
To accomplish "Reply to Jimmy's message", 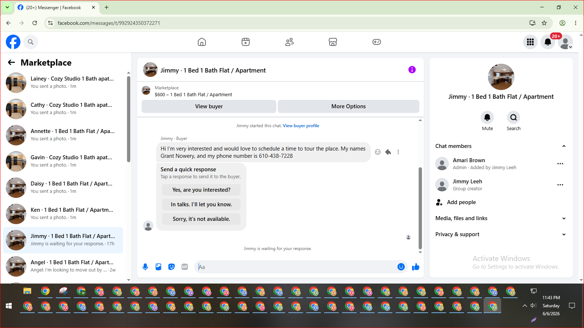I will pyautogui.click(x=388, y=152).
